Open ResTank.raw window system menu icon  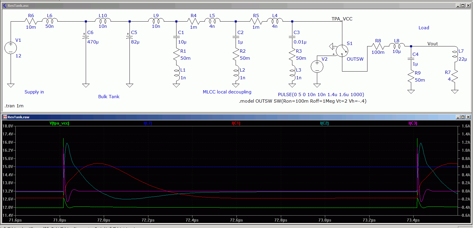(x=4, y=117)
